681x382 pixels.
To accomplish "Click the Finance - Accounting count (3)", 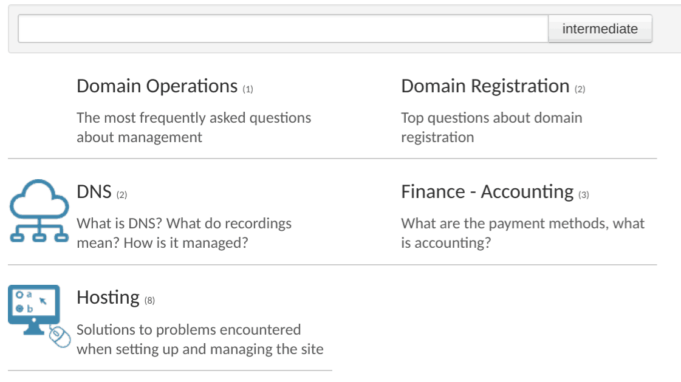I will coord(584,195).
